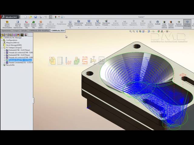
Task: Open the DimXpert panel tab
Action: (x=14, y=35)
